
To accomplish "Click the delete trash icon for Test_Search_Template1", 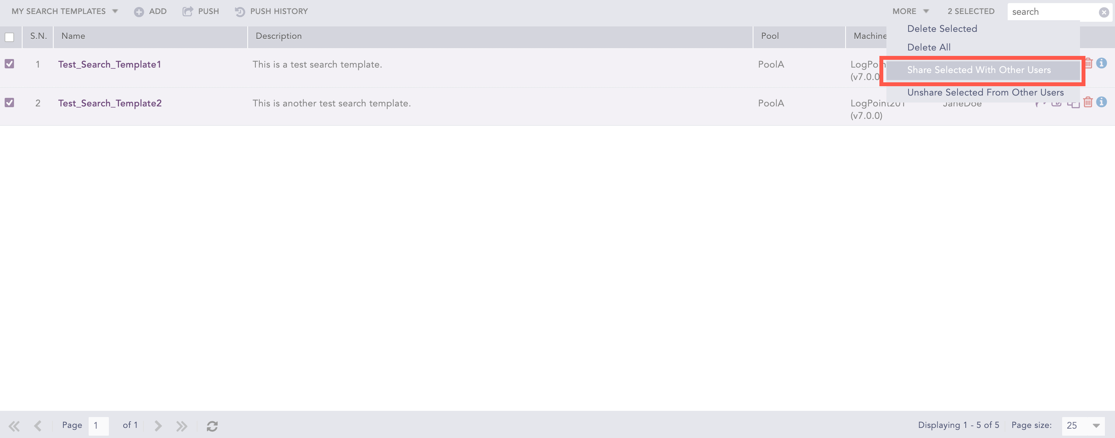I will [x=1088, y=64].
